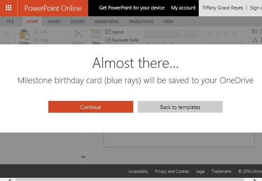Click the New Slide icon
262x181 pixels.
pos(96,33)
